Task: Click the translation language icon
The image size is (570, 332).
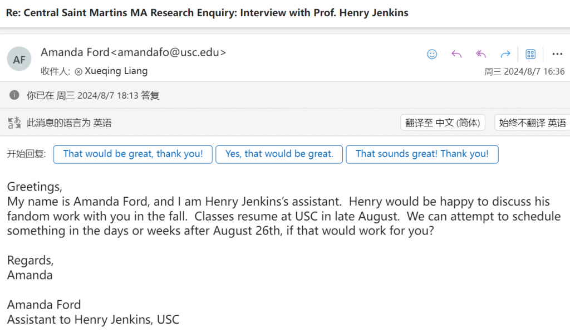Action: pyautogui.click(x=14, y=123)
